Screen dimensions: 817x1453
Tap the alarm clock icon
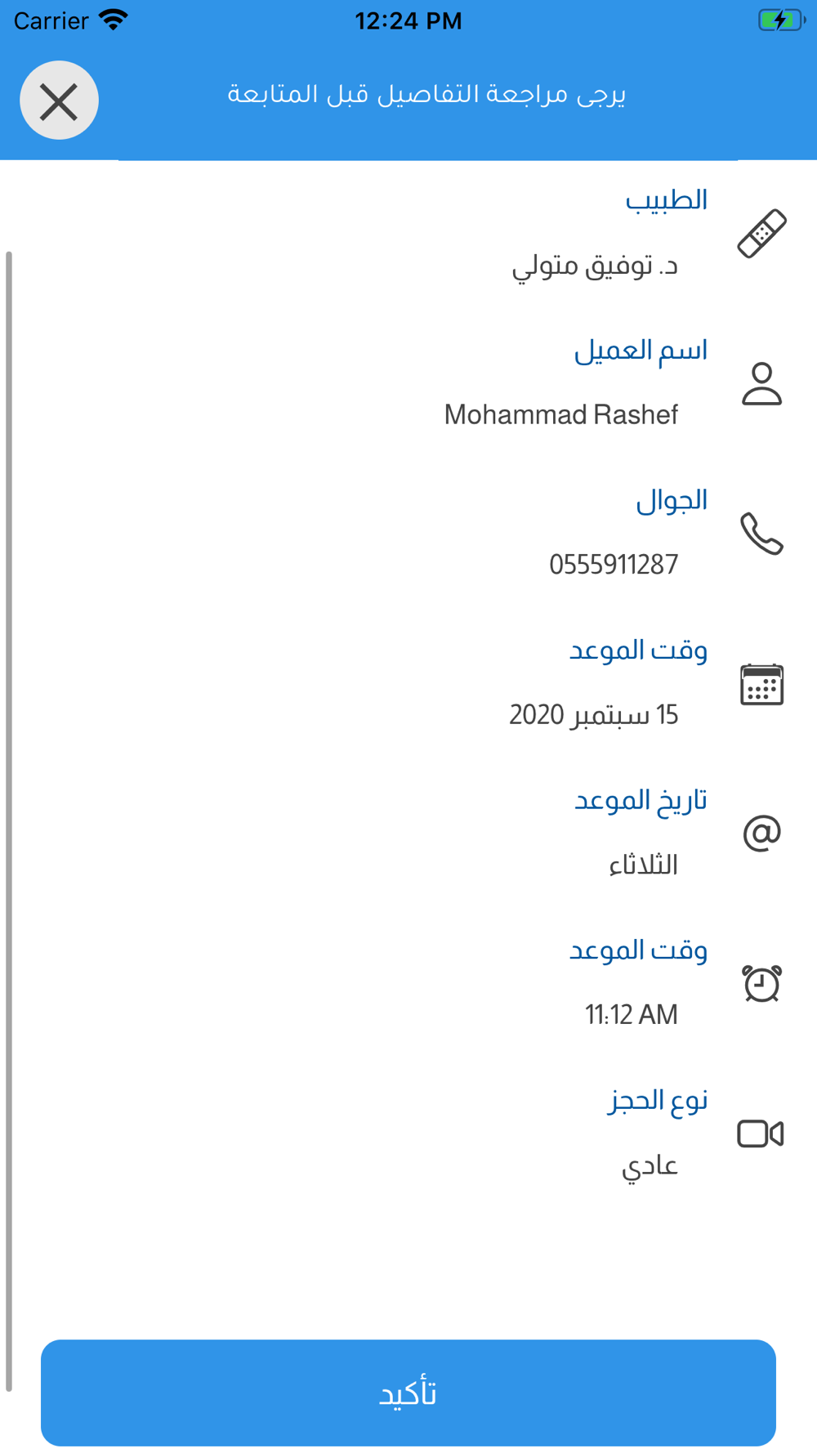pyautogui.click(x=761, y=983)
